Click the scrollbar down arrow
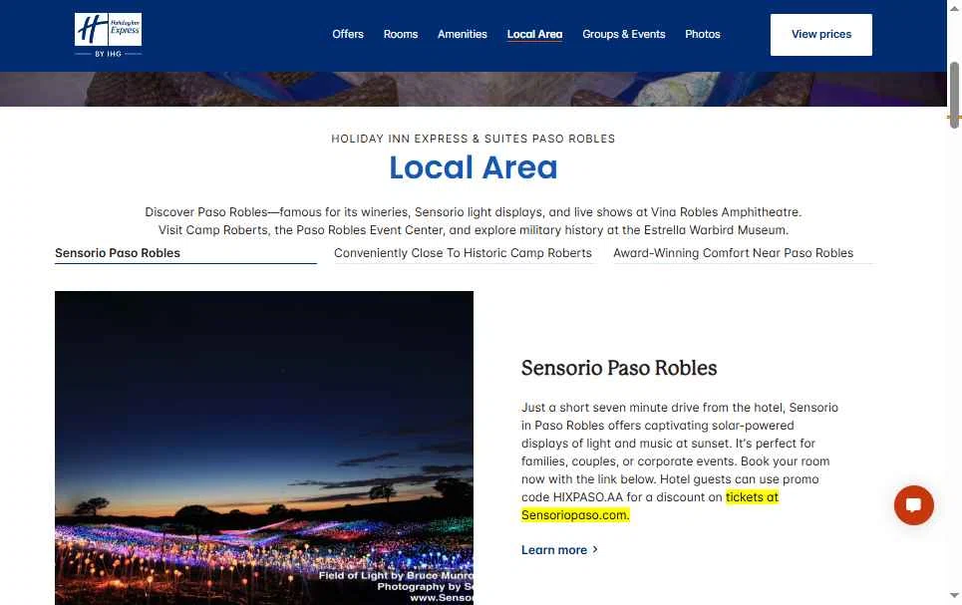962x605 pixels. click(x=954, y=595)
